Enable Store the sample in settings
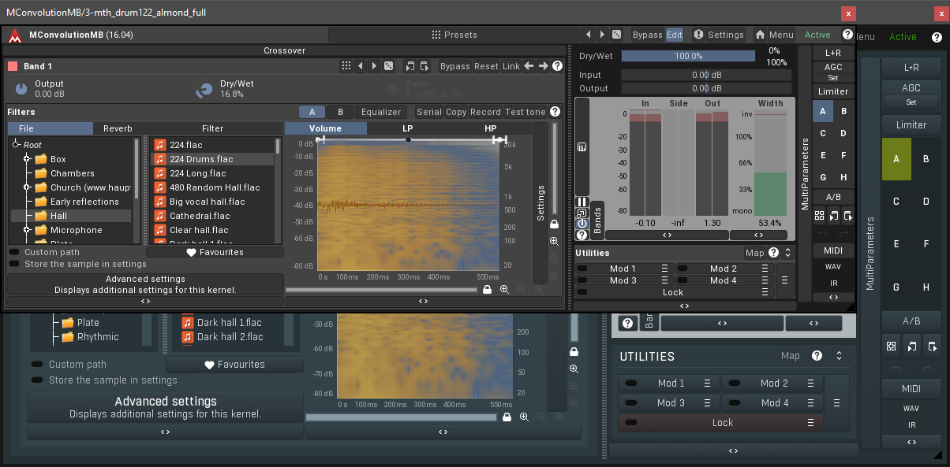 point(15,264)
